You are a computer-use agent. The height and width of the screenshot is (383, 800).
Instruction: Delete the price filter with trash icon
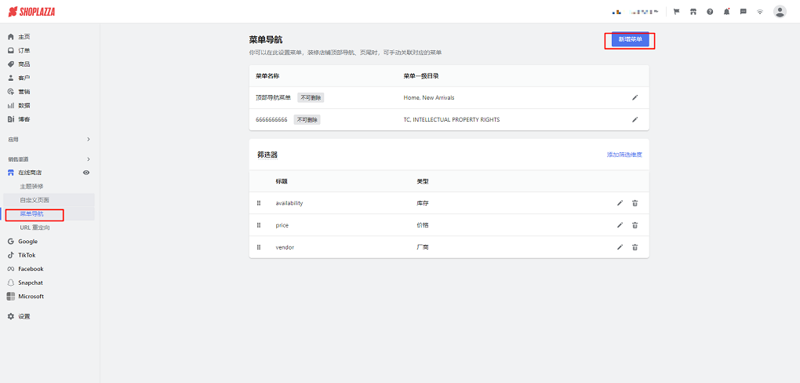635,225
